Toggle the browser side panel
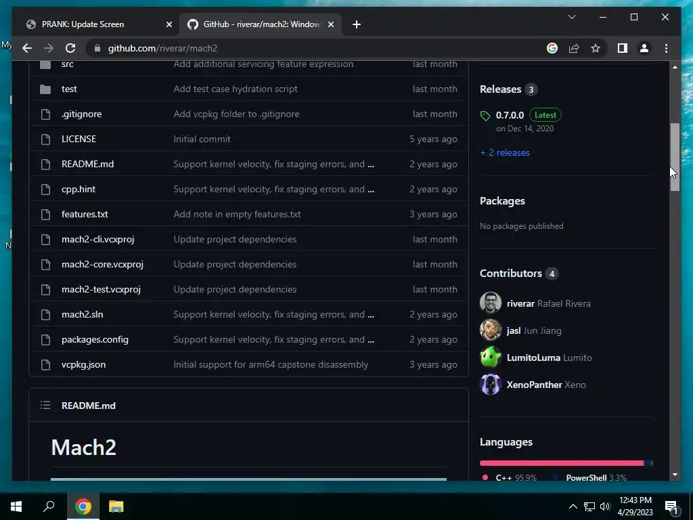The width and height of the screenshot is (693, 520). click(x=623, y=48)
